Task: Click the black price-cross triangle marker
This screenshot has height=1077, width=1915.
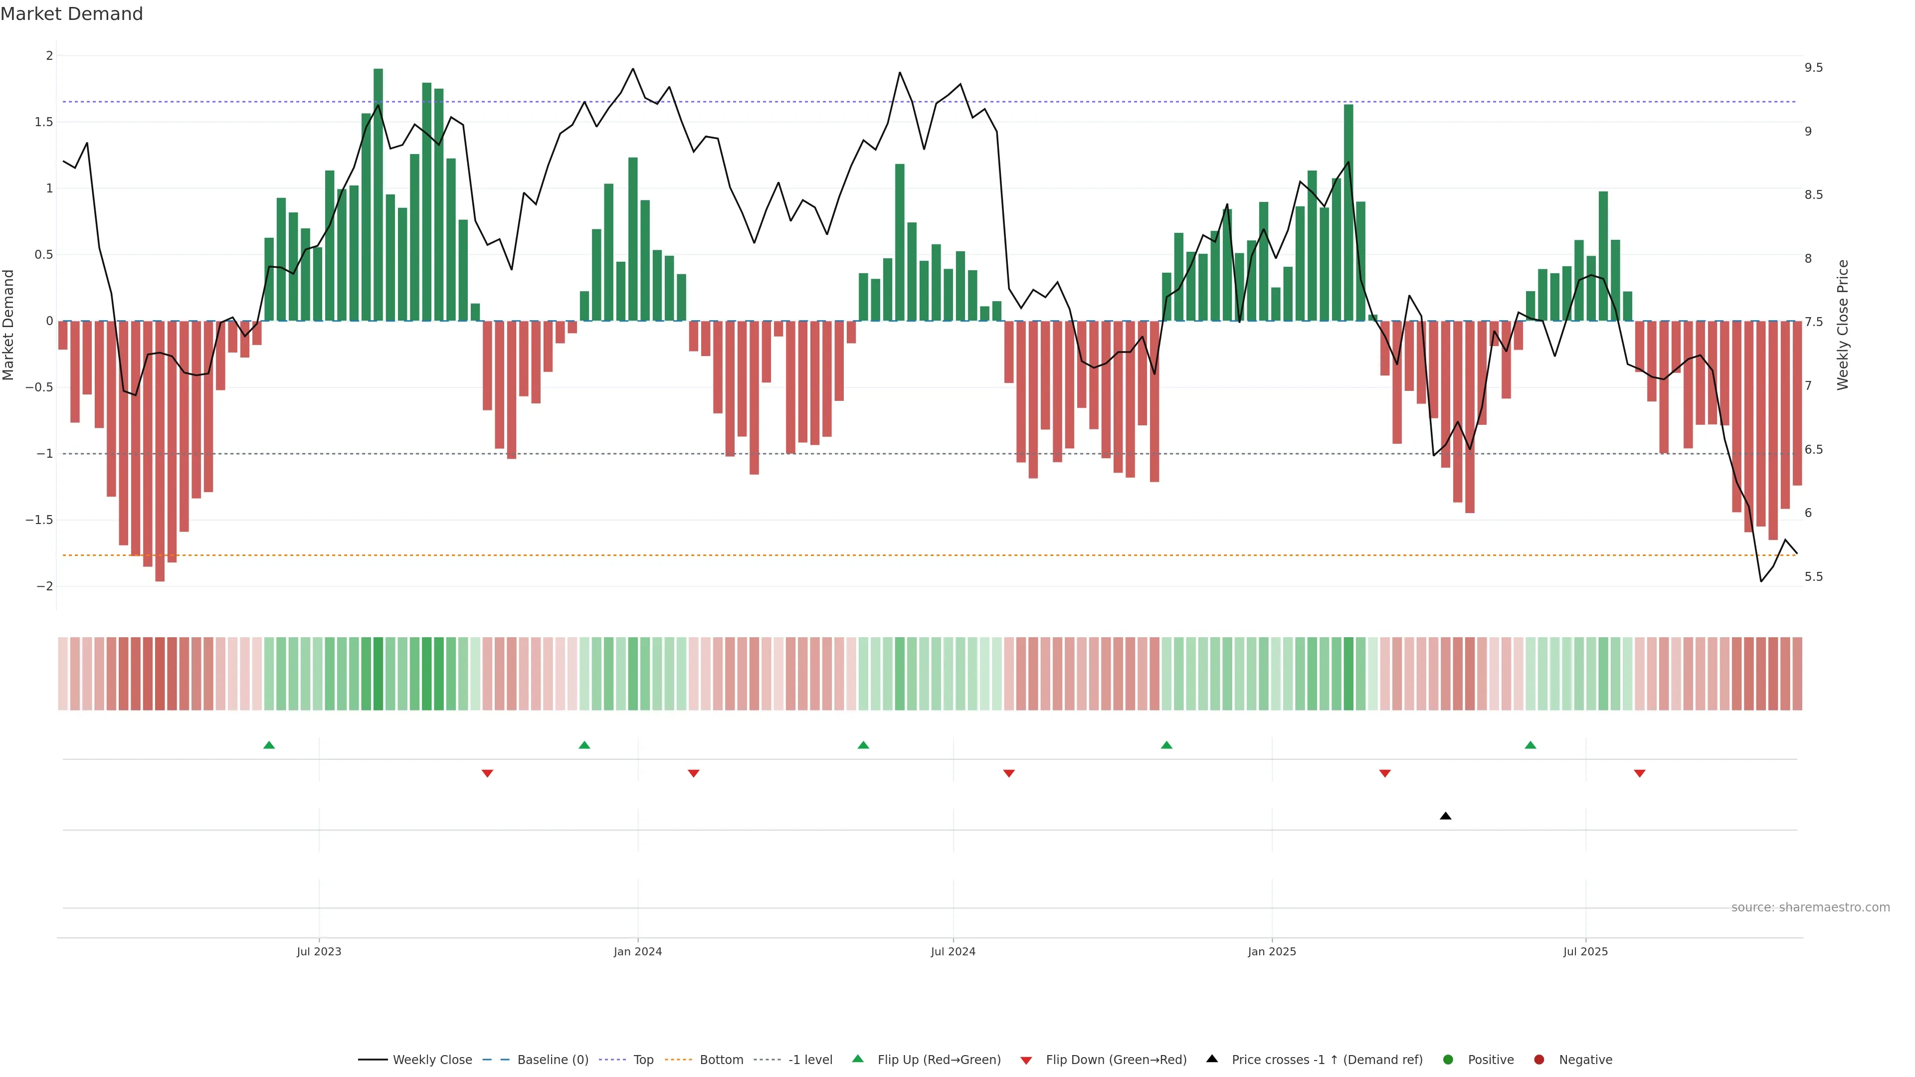Action: coord(1445,816)
